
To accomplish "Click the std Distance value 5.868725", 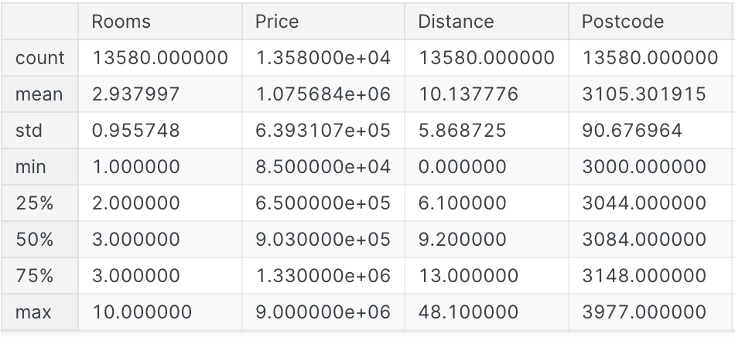I will point(462,131).
